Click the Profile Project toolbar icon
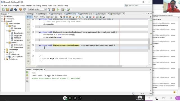This screenshot has width=180, height=101. [68, 9]
